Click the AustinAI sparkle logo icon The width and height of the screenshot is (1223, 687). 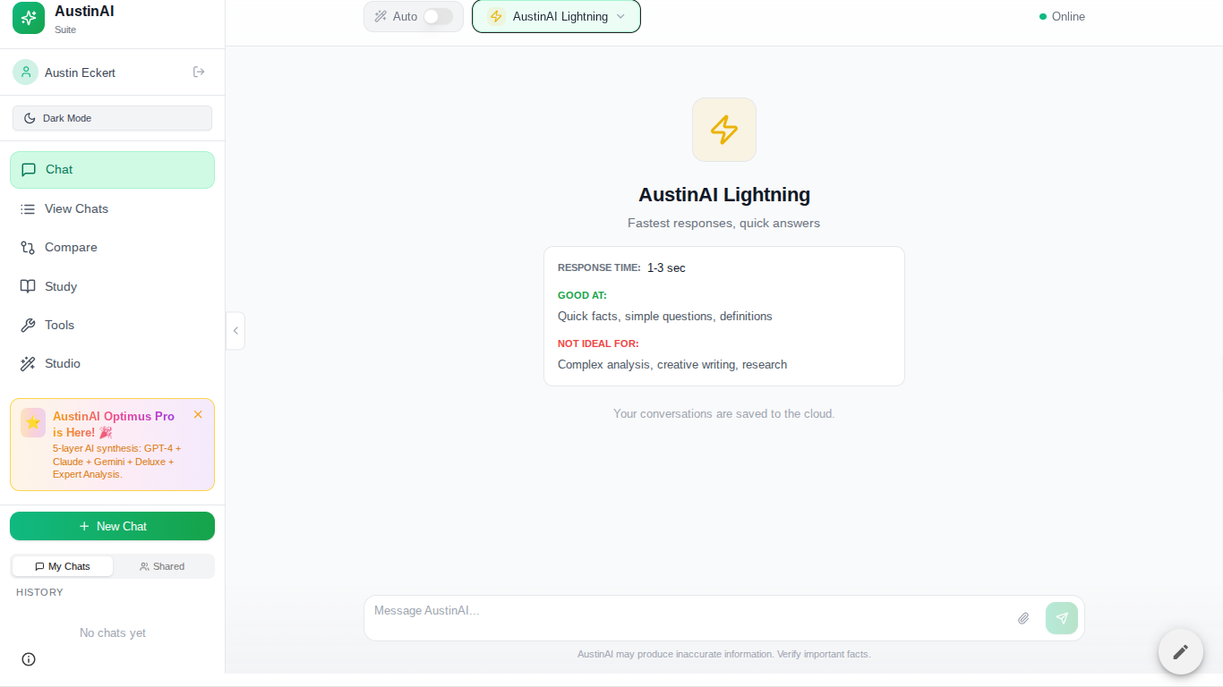[x=29, y=18]
